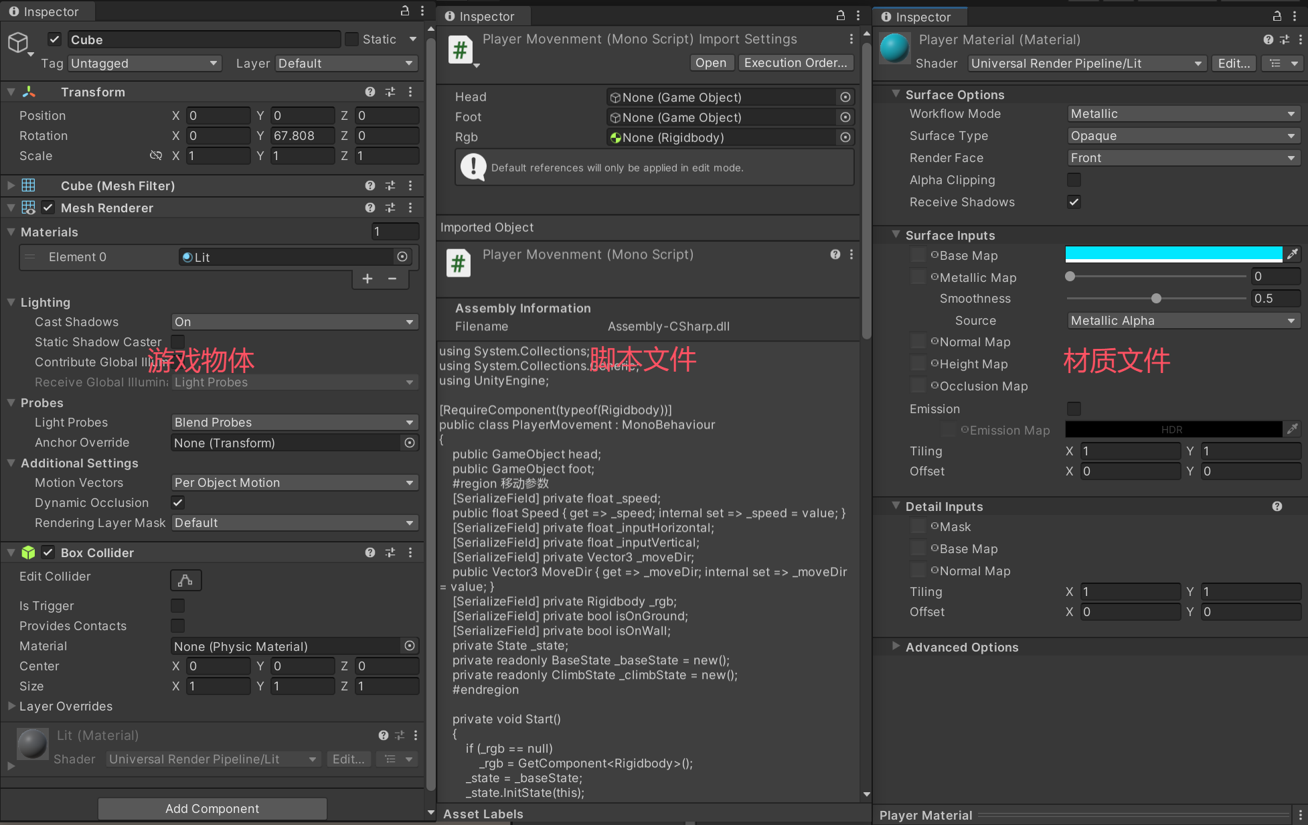
Task: Click Emission Map HDR eyedropper icon
Action: pyautogui.click(x=1293, y=429)
